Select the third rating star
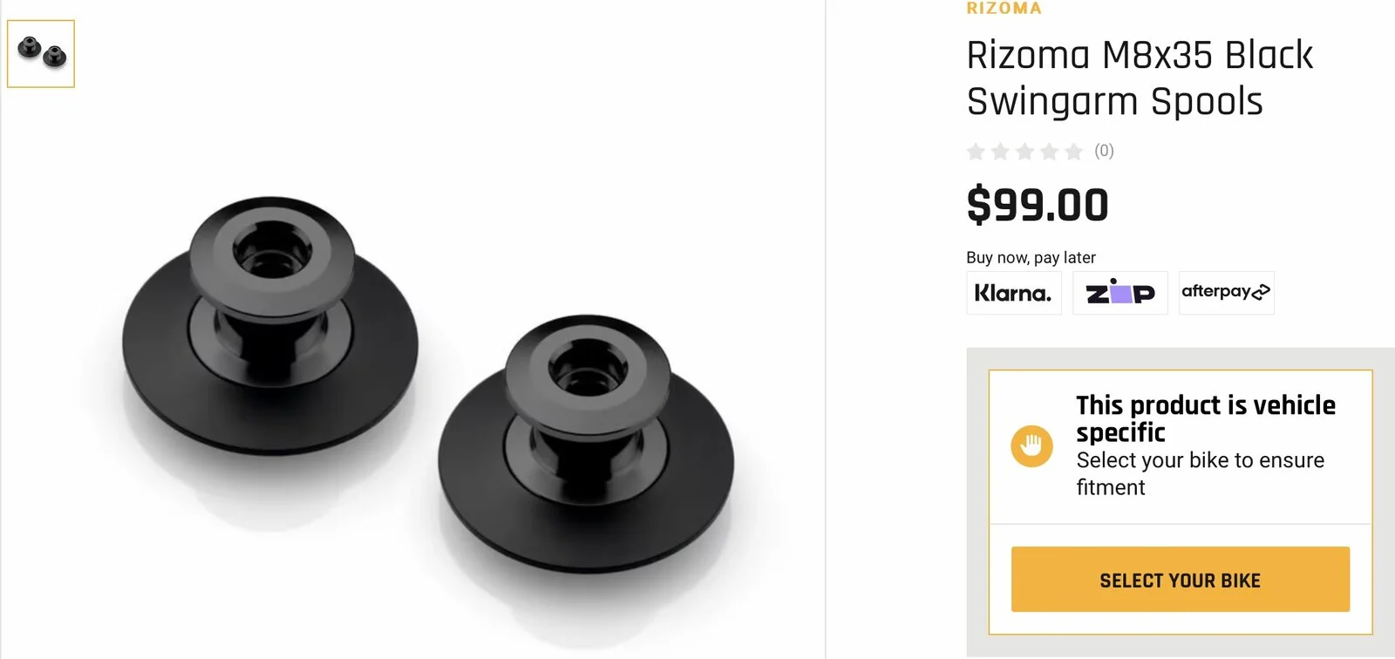The width and height of the screenshot is (1395, 659). pos(1024,152)
